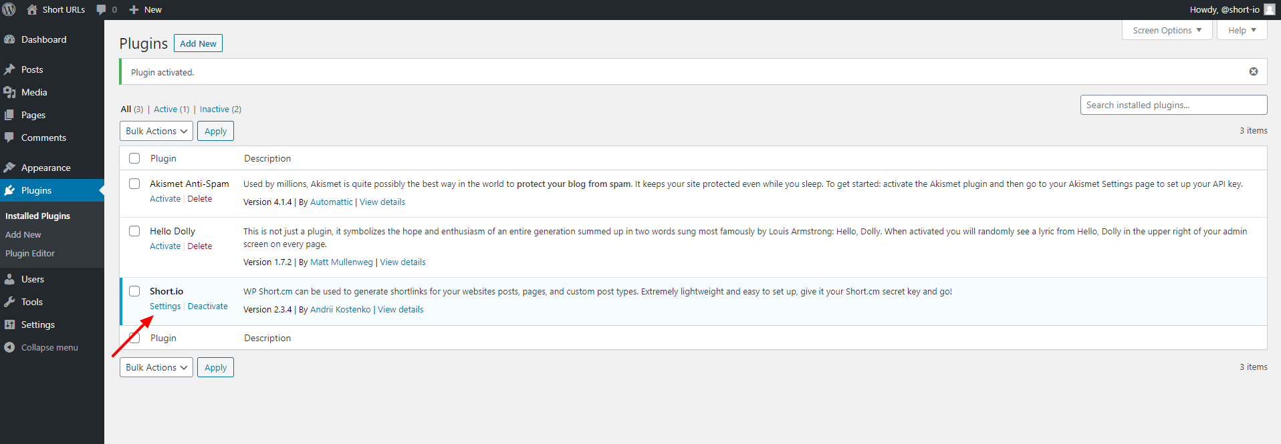Dismiss the Plugin activated notice
The height and width of the screenshot is (444, 1281).
click(x=1254, y=71)
